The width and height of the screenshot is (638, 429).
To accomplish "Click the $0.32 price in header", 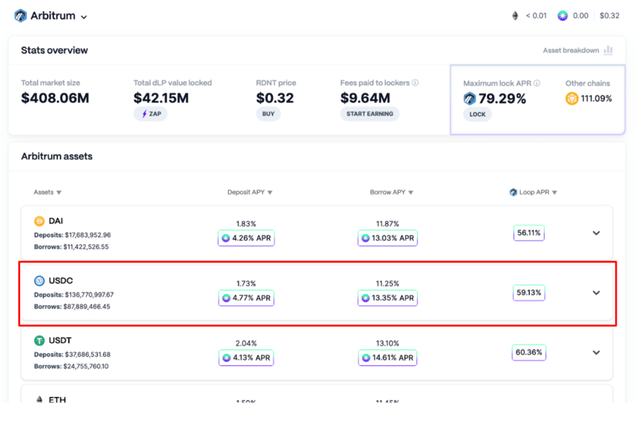I will pyautogui.click(x=609, y=16).
